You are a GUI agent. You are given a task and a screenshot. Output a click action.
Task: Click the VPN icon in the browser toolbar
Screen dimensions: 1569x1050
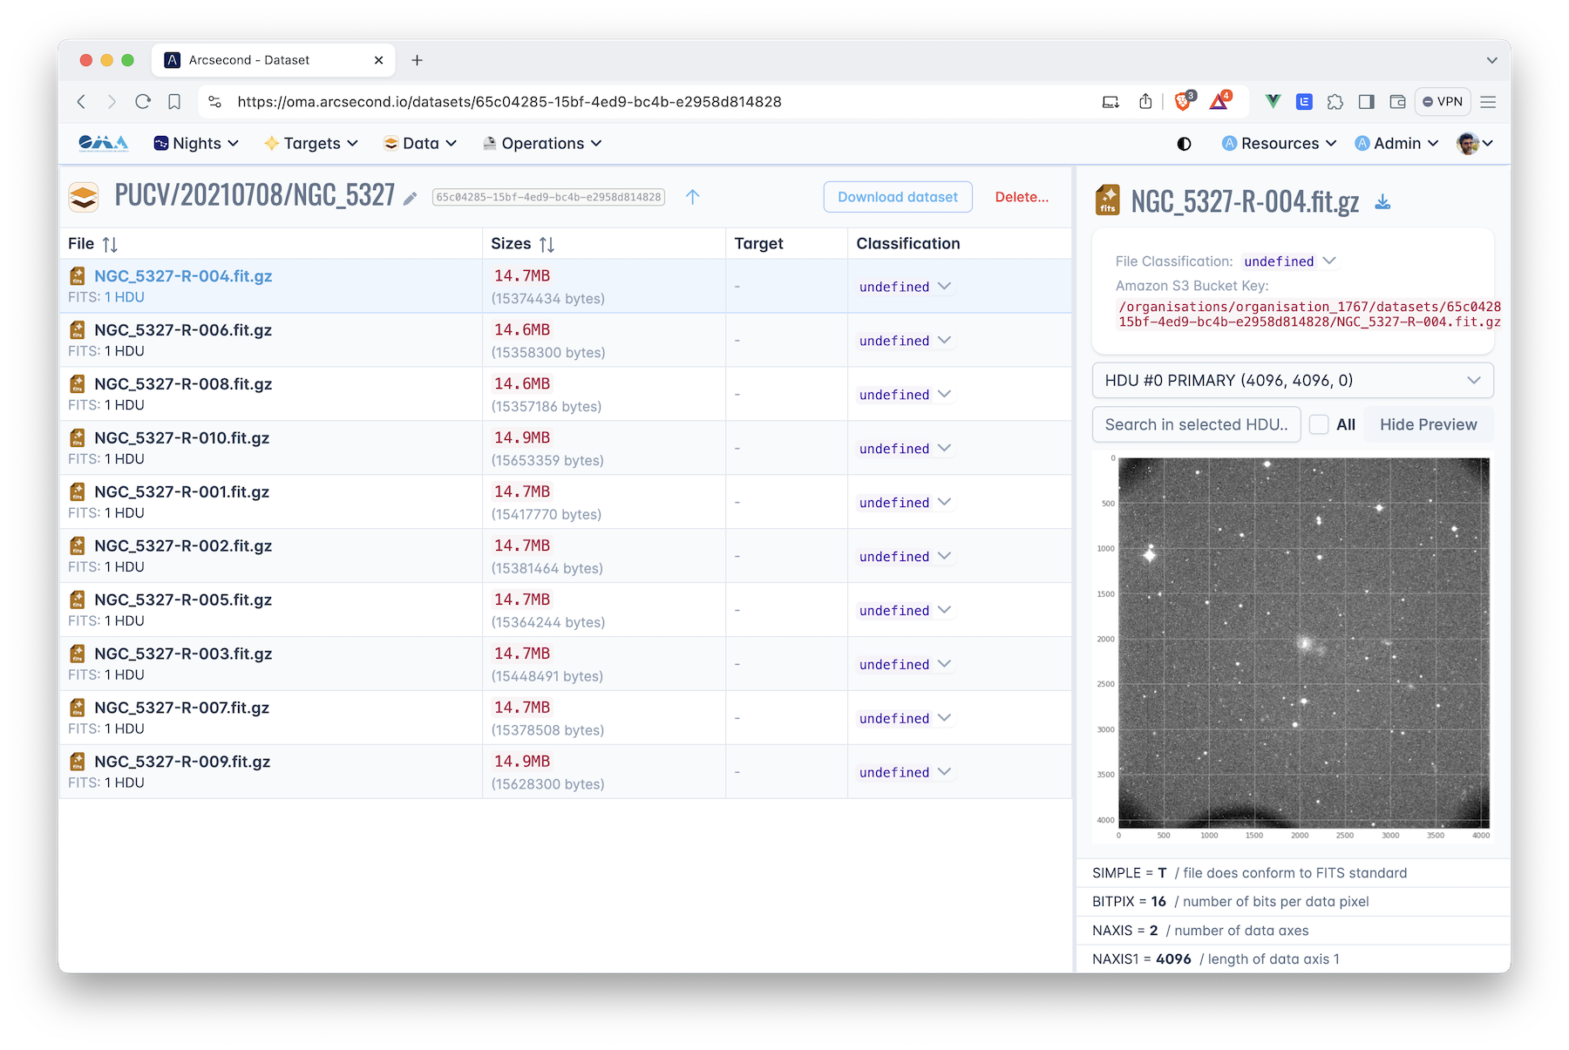[x=1443, y=101]
